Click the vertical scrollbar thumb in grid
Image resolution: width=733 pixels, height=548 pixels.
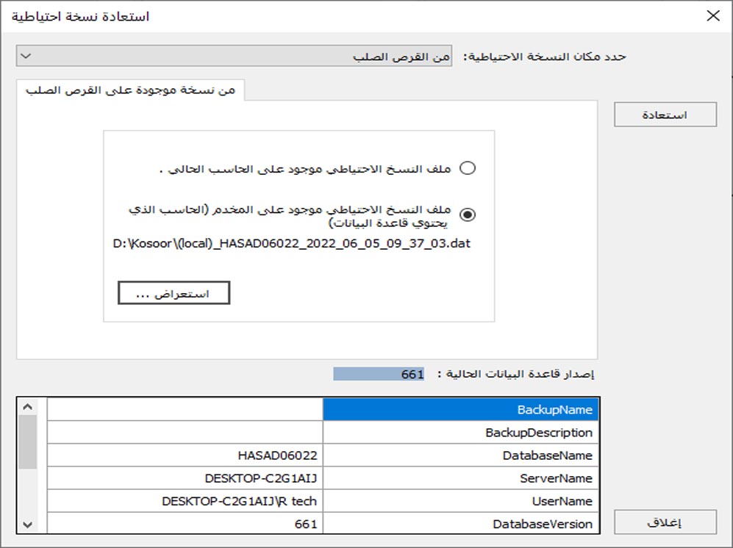point(28,442)
